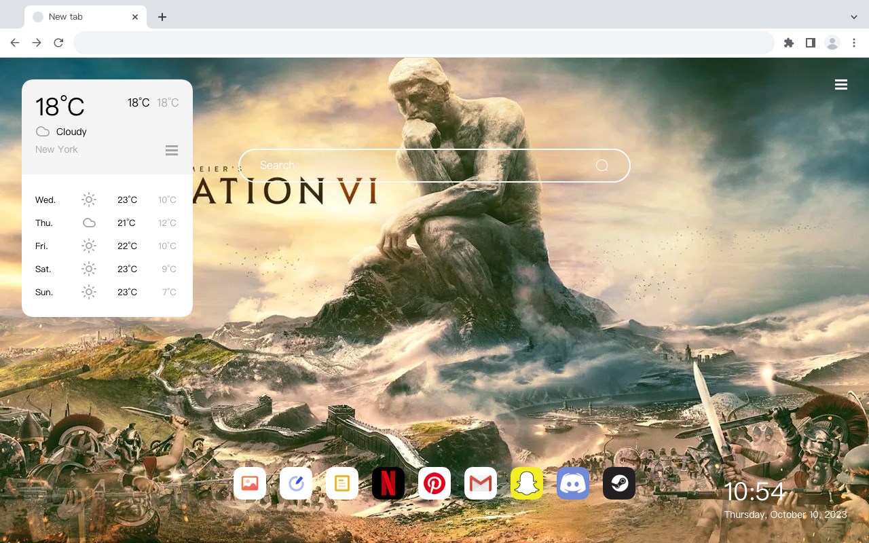Launch the Netflix shortcut

tap(388, 483)
